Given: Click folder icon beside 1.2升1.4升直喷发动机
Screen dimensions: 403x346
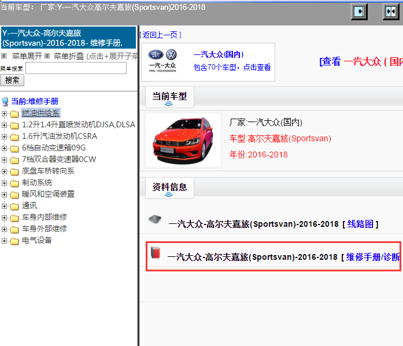Looking at the screenshot, I should 14,125.
